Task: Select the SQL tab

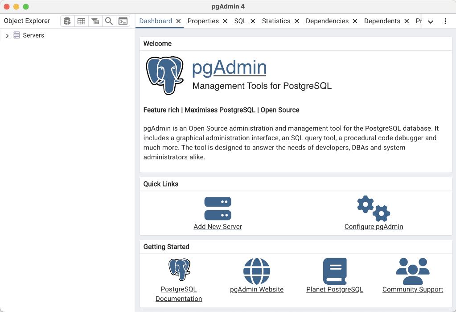Action: pyautogui.click(x=241, y=21)
